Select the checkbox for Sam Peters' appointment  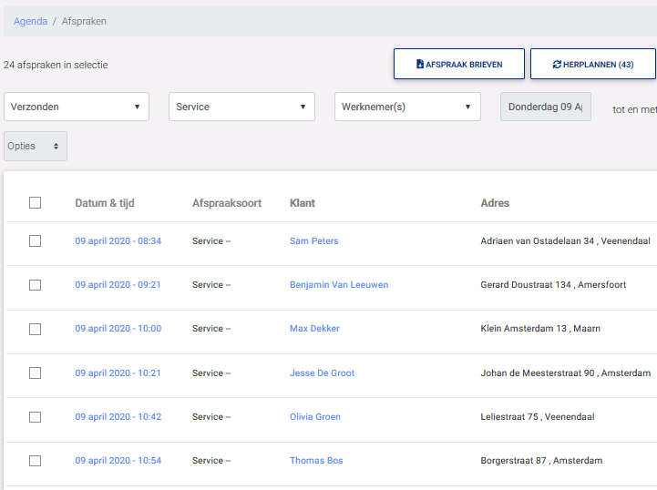(x=35, y=241)
